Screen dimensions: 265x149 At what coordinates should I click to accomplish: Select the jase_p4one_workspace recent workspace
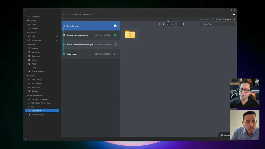39,99
